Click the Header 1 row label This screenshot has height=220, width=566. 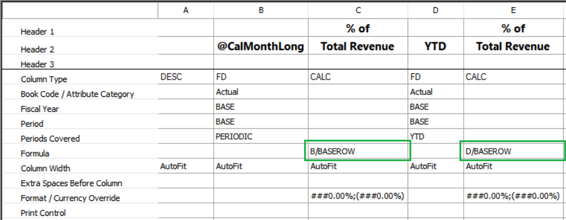click(x=37, y=32)
